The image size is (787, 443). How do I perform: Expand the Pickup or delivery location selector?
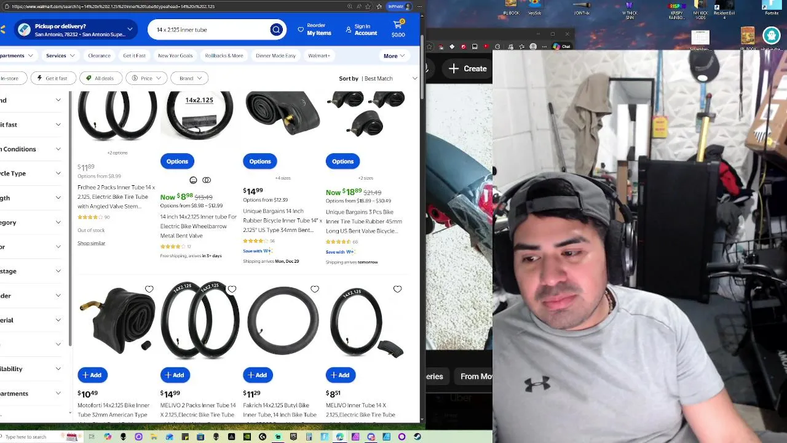click(x=76, y=30)
